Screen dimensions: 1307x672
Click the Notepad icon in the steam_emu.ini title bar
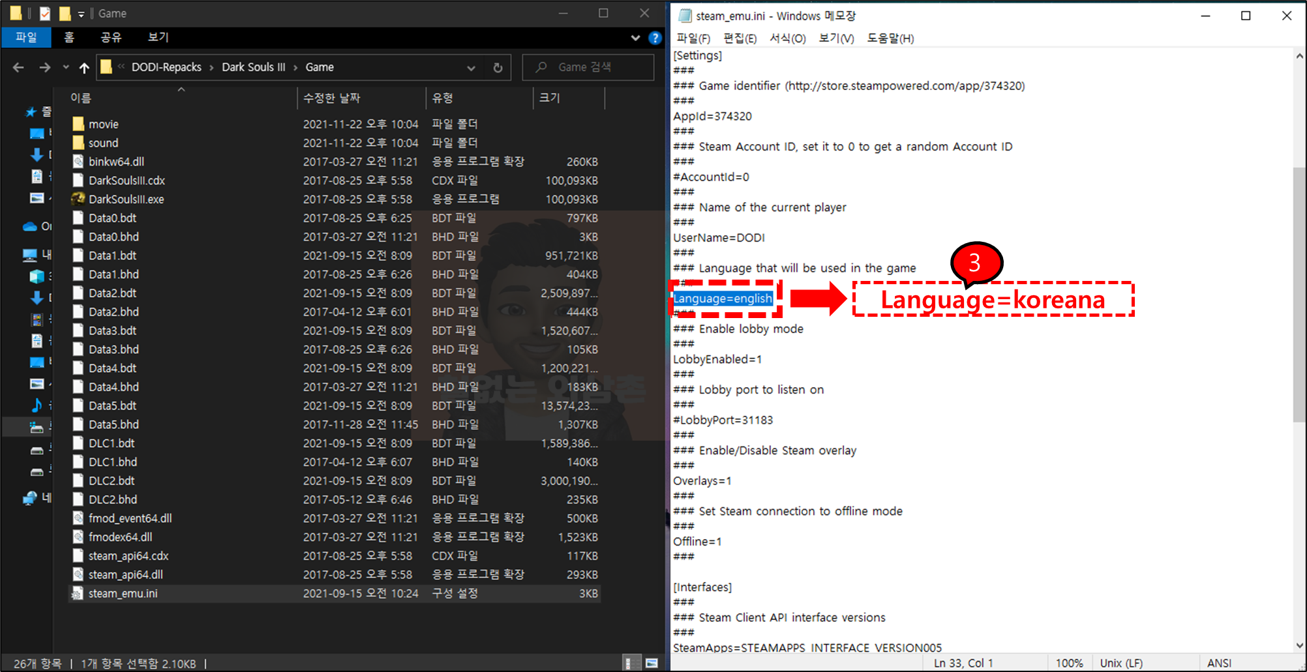tap(685, 16)
